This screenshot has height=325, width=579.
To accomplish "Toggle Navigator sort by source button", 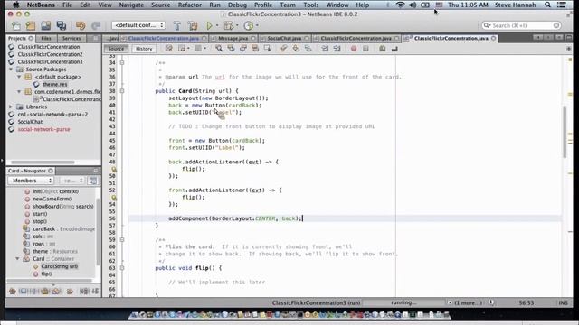I will pyautogui.click(x=95, y=291).
